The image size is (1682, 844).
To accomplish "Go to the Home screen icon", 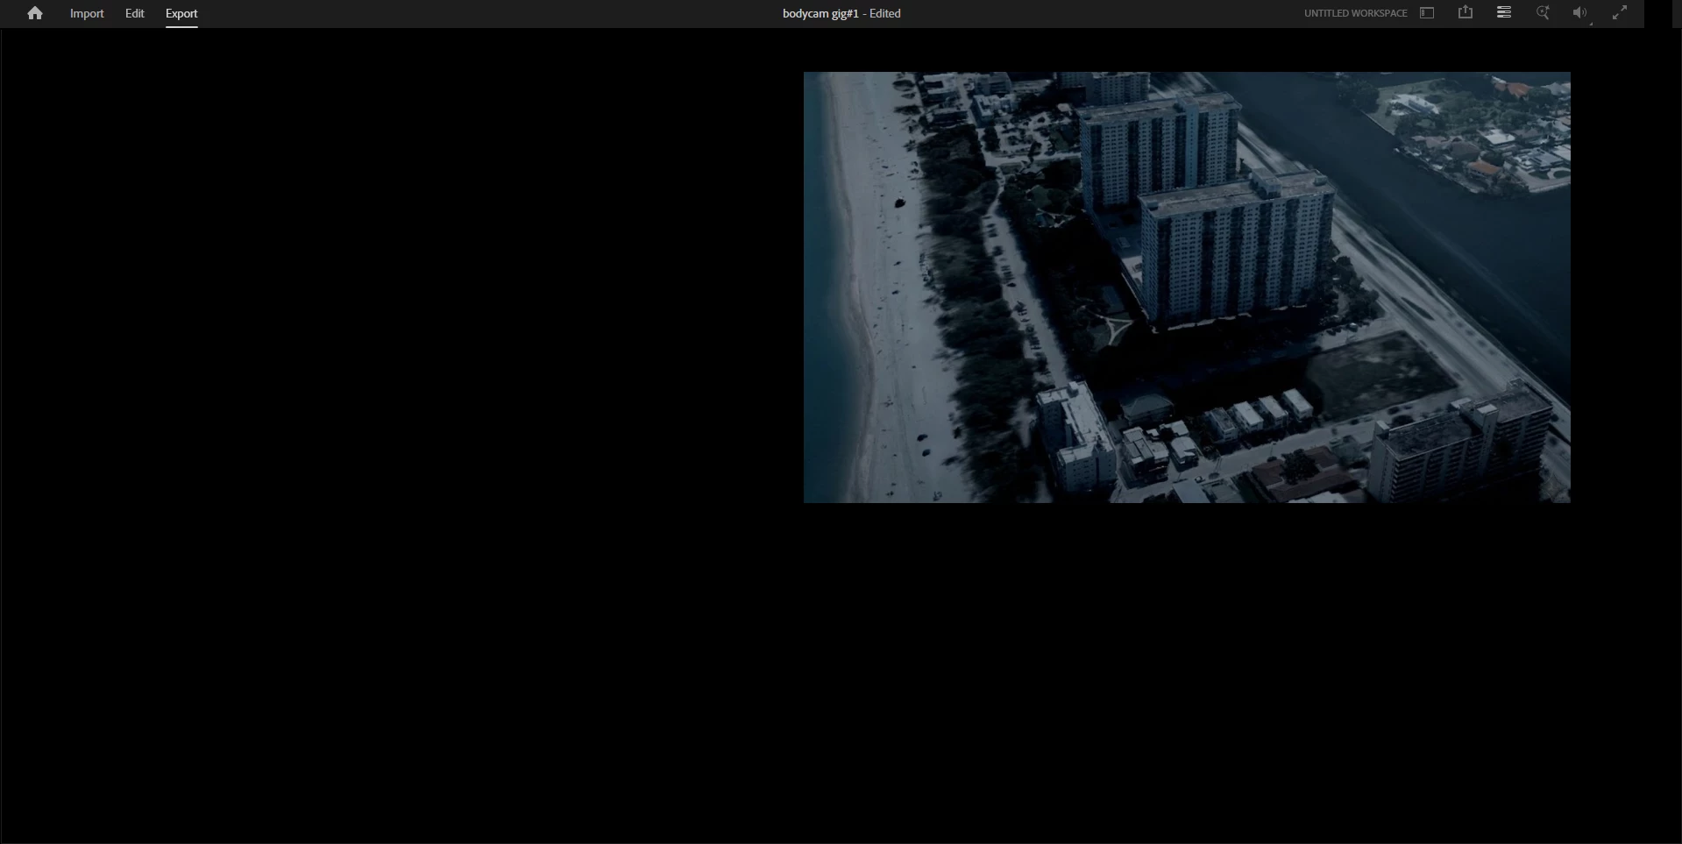I will [x=35, y=13].
